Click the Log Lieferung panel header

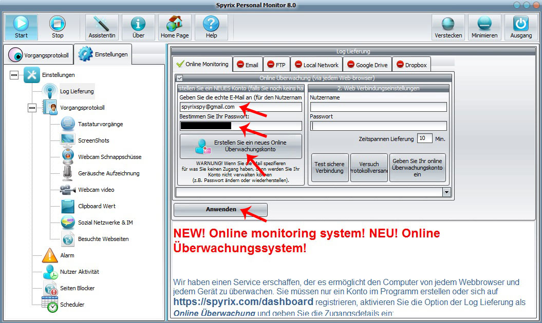(353, 51)
